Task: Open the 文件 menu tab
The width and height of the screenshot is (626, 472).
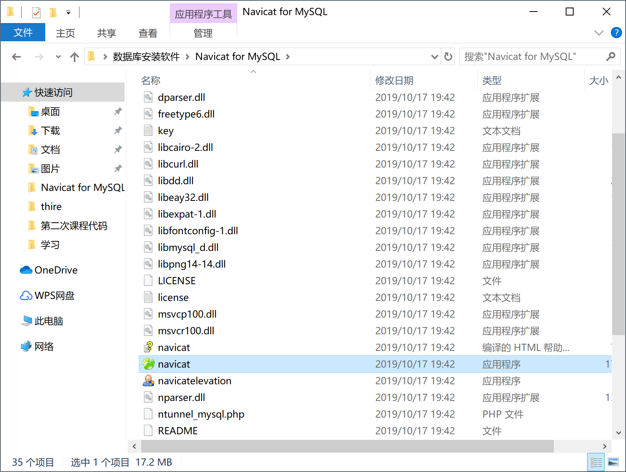Action: (x=23, y=33)
